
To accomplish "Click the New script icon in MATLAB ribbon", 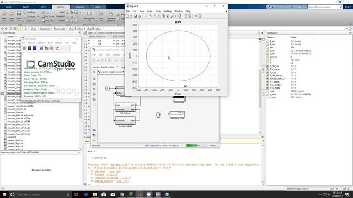I will tap(4, 13).
